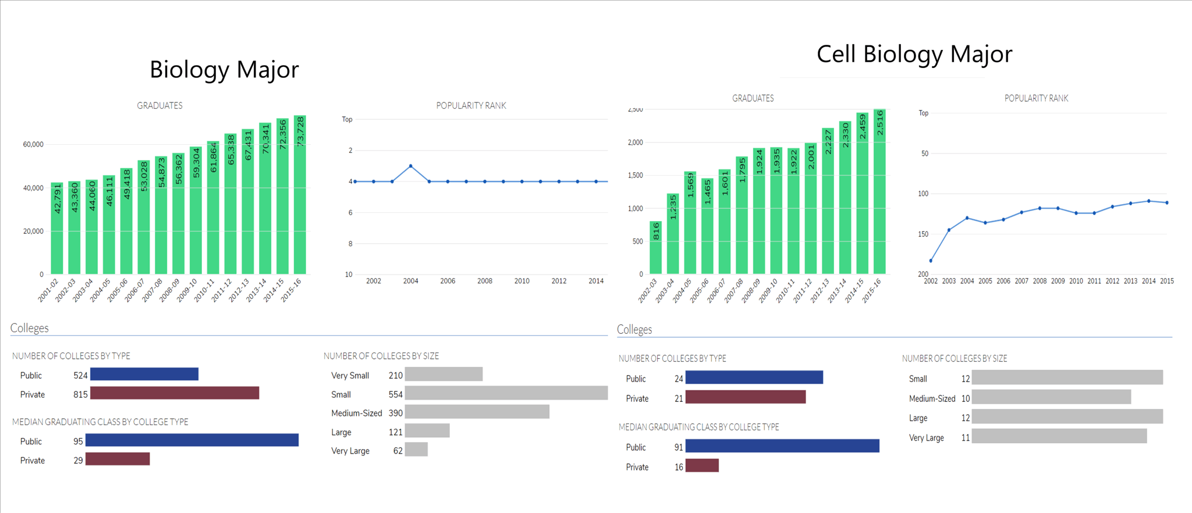Click the Large 121 colleges gray bar
Screen dimensions: 1192x513
point(427,430)
